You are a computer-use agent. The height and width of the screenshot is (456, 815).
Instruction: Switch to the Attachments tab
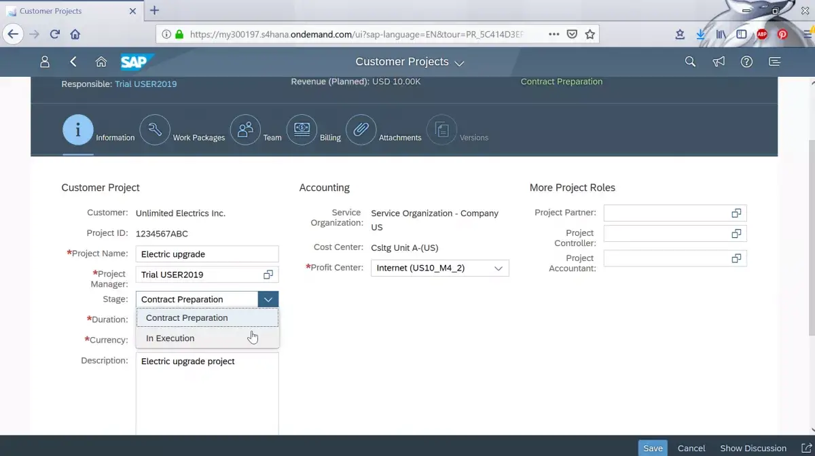click(x=400, y=137)
